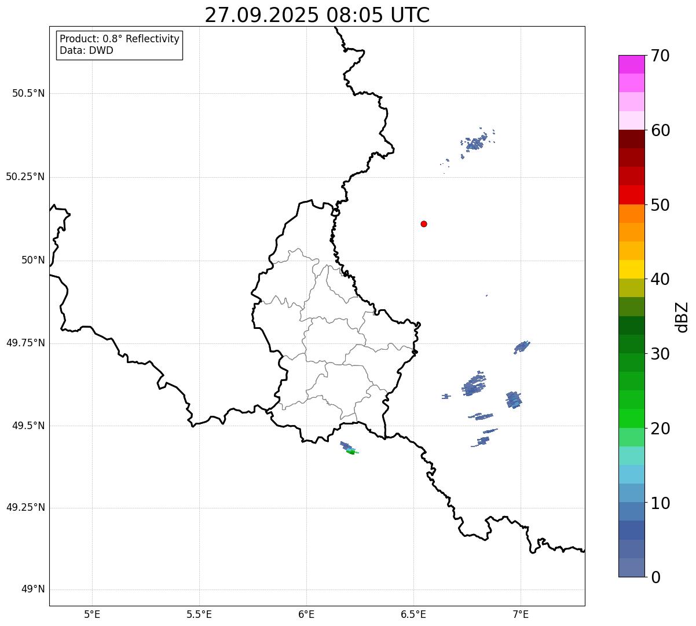This screenshot has width=696, height=626.
Task: Click the 'dBZ' colorbar label
Action: (x=683, y=317)
